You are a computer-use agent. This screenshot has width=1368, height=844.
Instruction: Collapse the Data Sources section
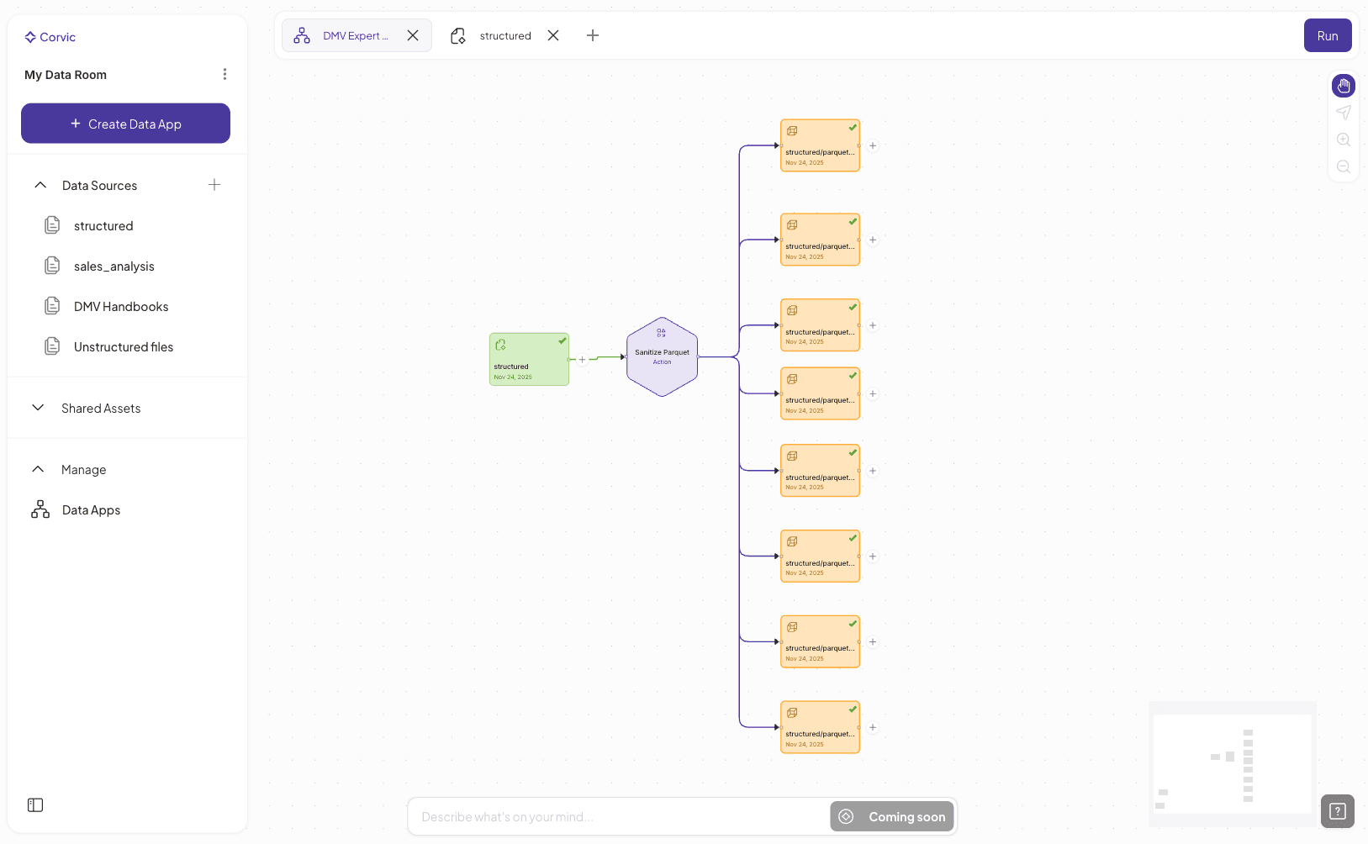pos(40,185)
